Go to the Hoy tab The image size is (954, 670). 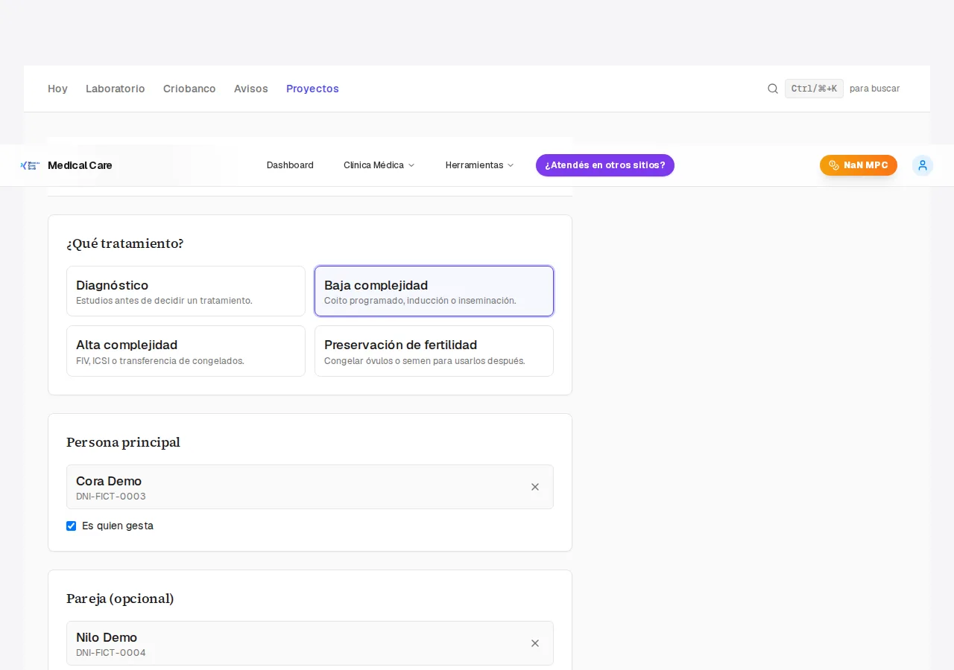tap(57, 89)
